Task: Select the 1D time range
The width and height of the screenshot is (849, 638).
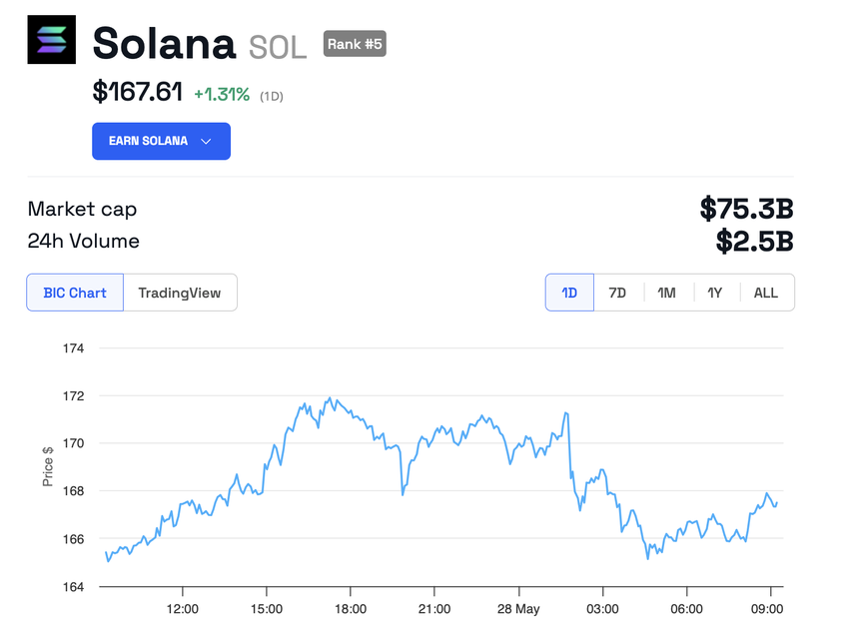Action: pos(569,293)
